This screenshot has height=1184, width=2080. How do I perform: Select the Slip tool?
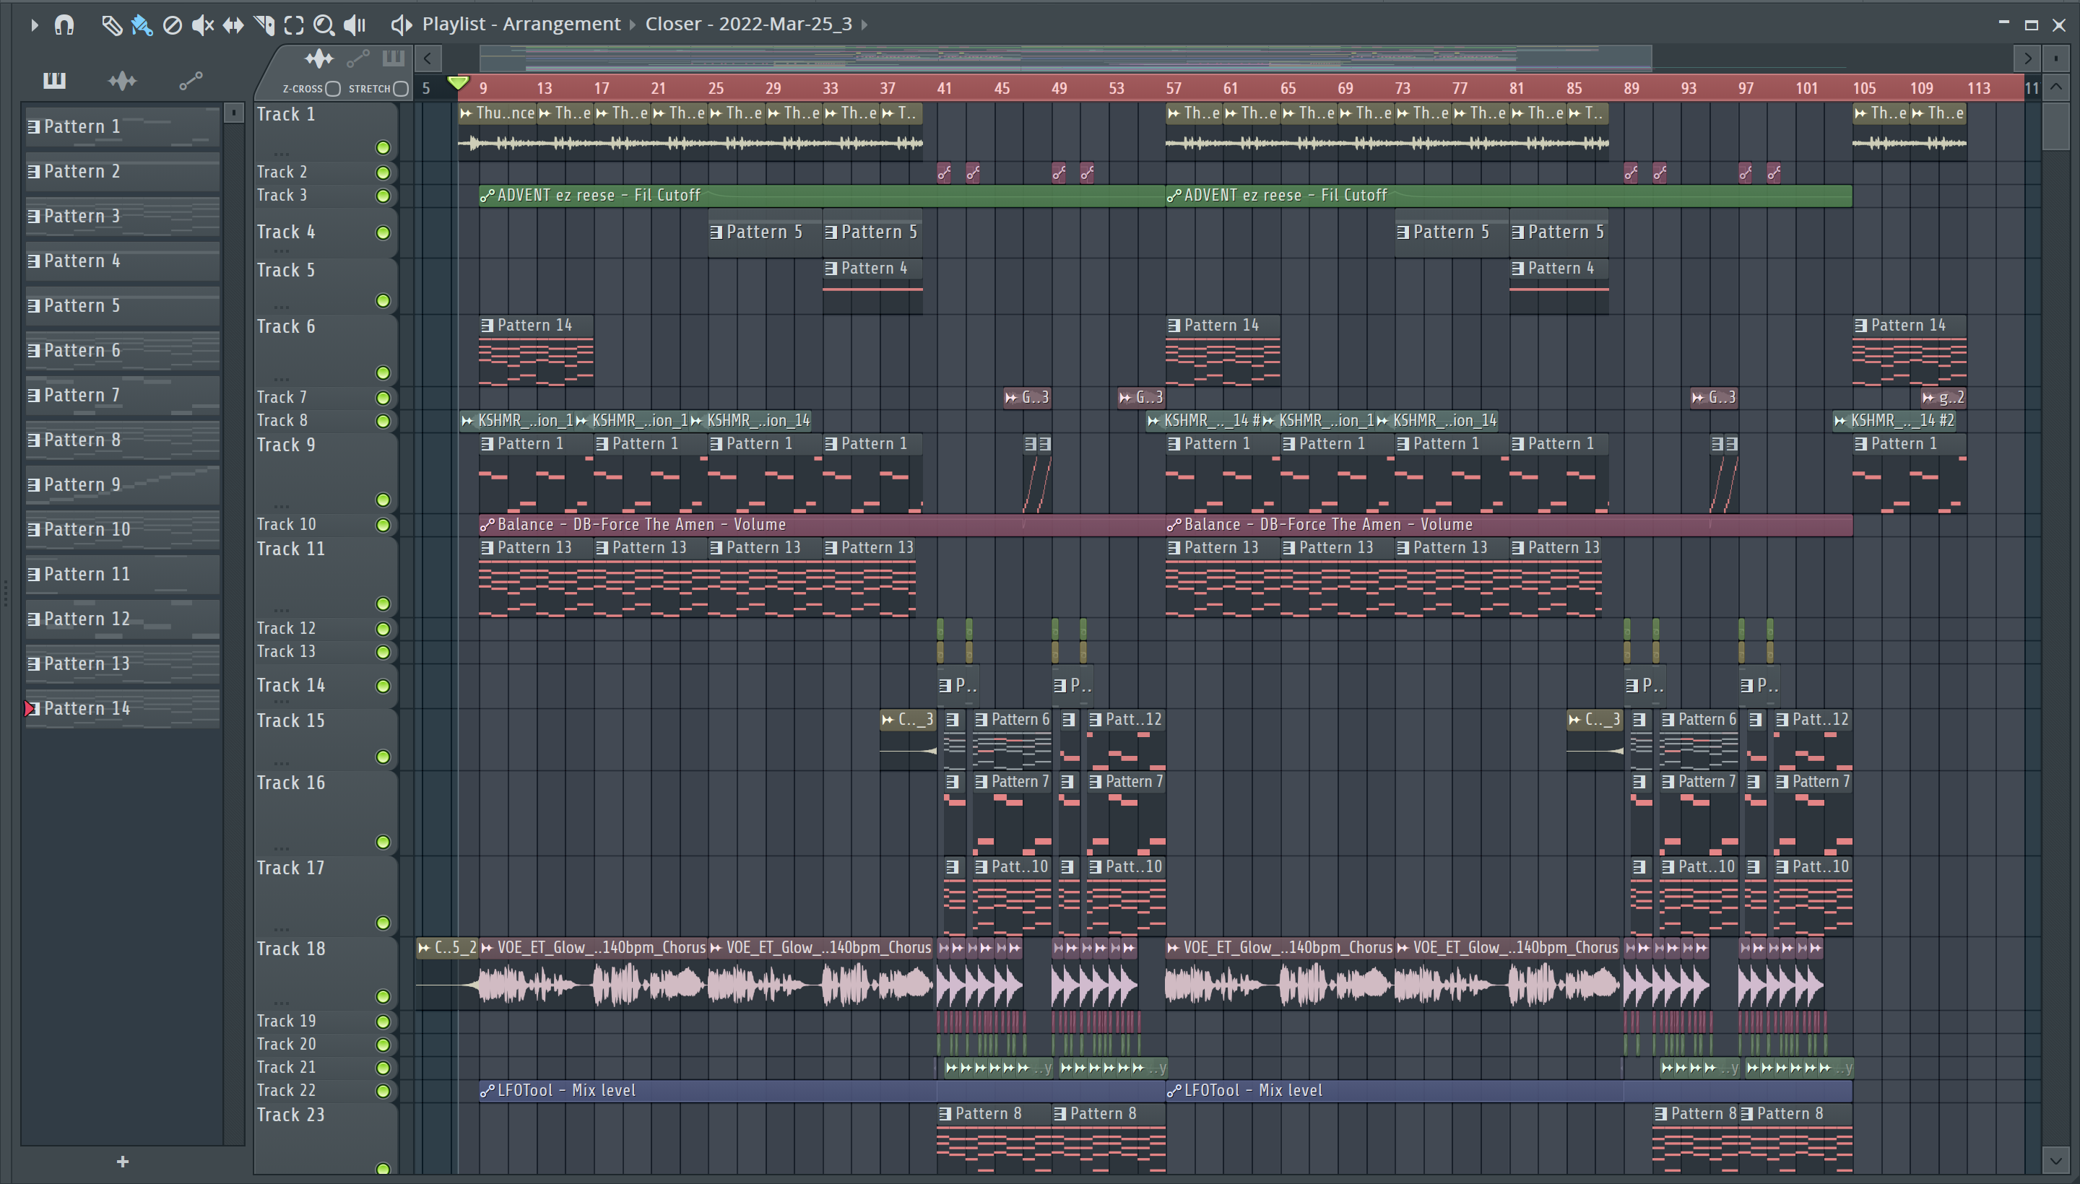(233, 25)
